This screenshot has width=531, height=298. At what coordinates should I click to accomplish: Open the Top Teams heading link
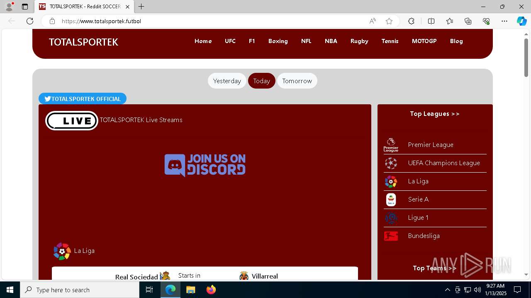(x=435, y=268)
